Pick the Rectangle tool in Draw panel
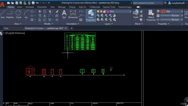Viewport: 188px width, 106px height. 32,11
